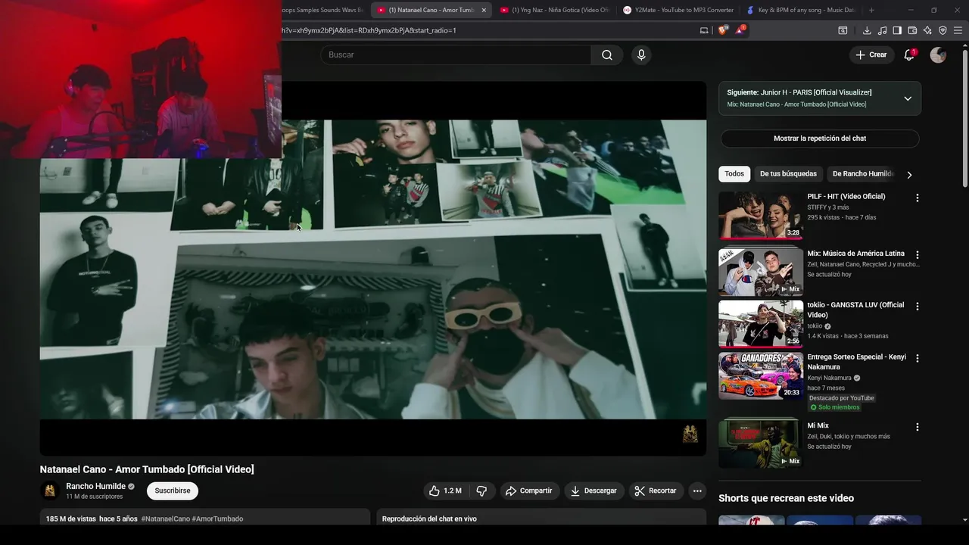
Task: Open options for PILF - HIT video
Action: click(917, 198)
